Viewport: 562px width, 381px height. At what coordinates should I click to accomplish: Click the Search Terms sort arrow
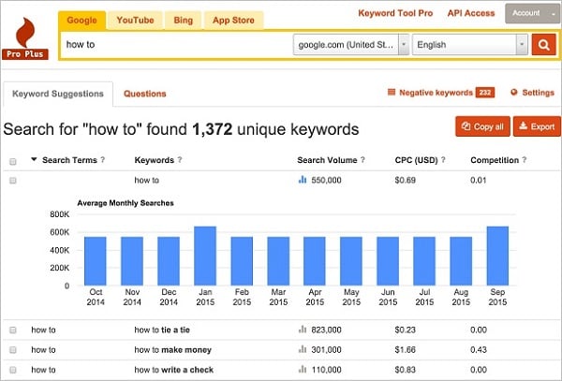click(34, 159)
